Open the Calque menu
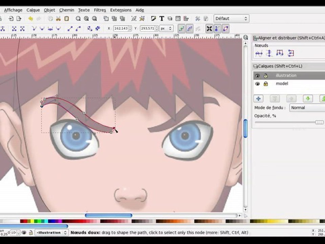Screen dimensions: 325x244 (33, 10)
